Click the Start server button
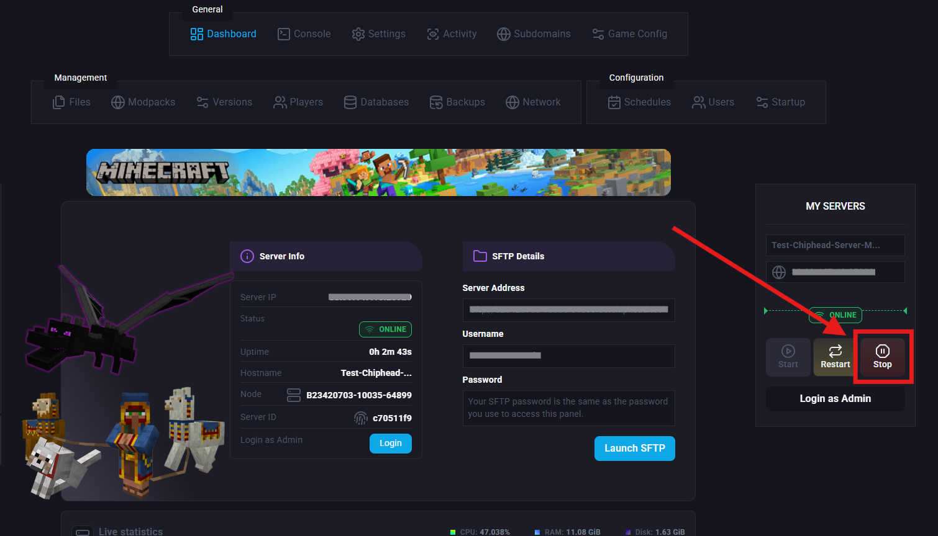 pos(788,357)
